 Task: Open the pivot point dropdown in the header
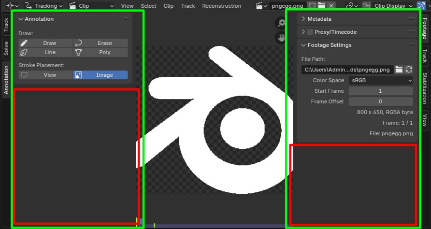(x=13, y=6)
